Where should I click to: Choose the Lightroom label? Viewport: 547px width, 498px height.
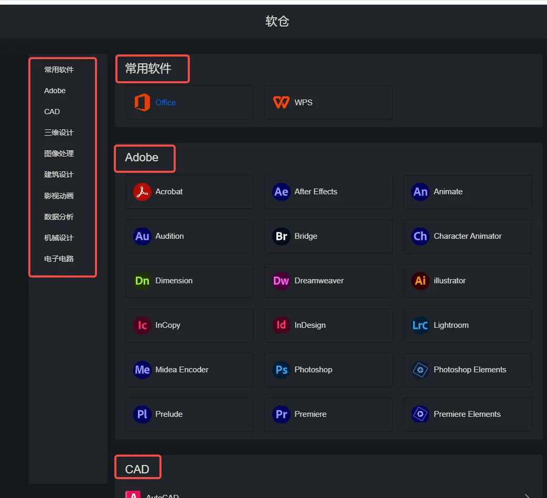tap(451, 325)
